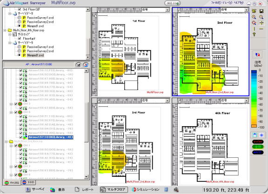268x194 pixels.
Task: Select radio for upper Merged1.svd
Action: 20,26
